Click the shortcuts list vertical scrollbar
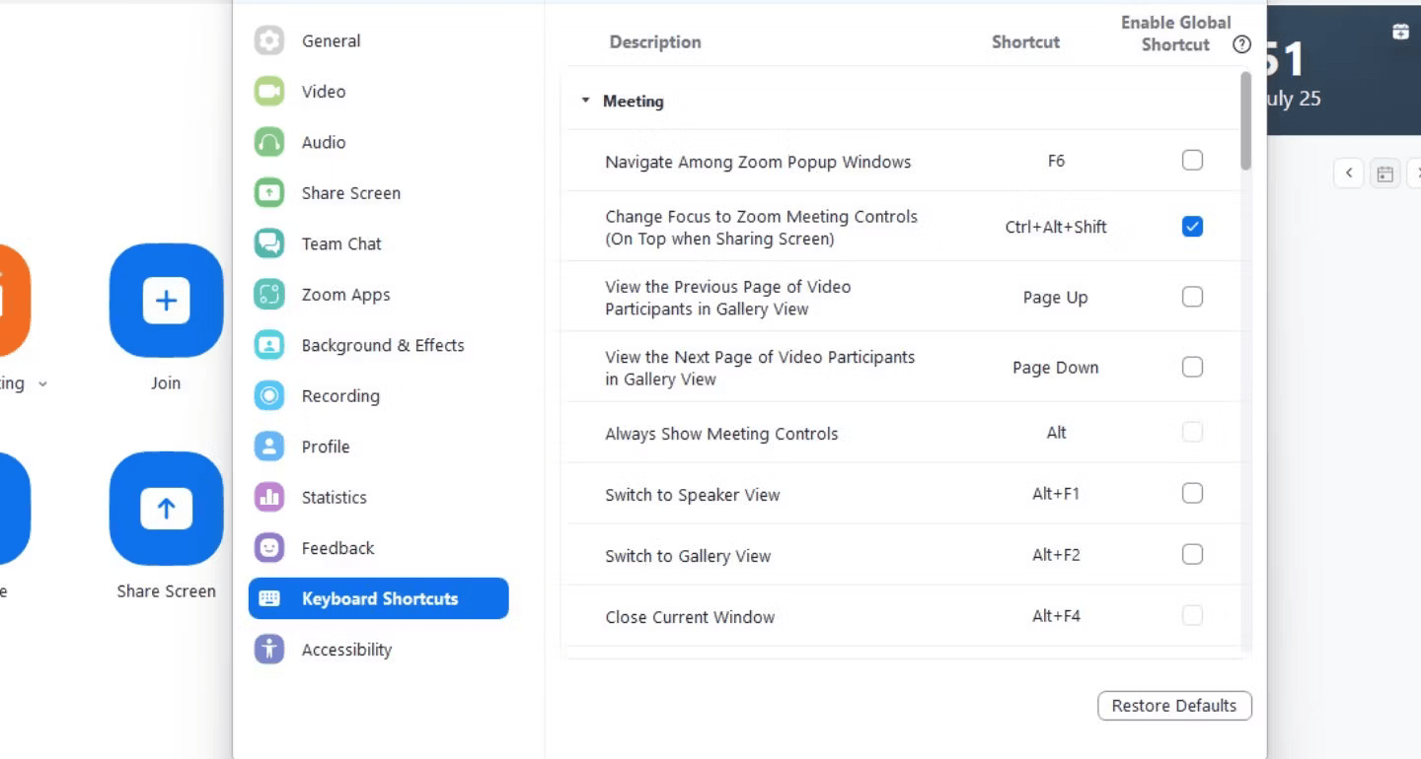This screenshot has width=1421, height=759. (x=1246, y=120)
